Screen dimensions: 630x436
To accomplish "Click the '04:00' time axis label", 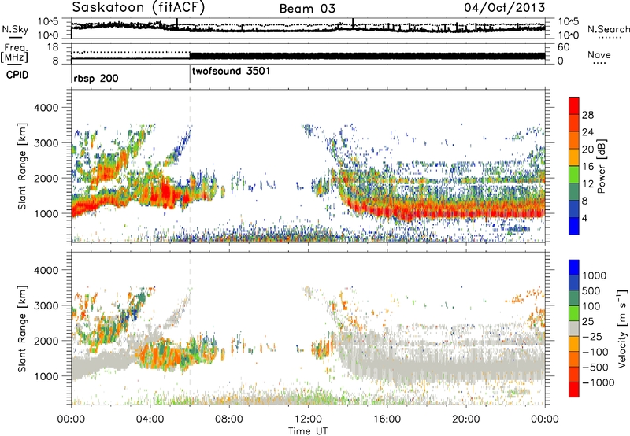I will (150, 419).
